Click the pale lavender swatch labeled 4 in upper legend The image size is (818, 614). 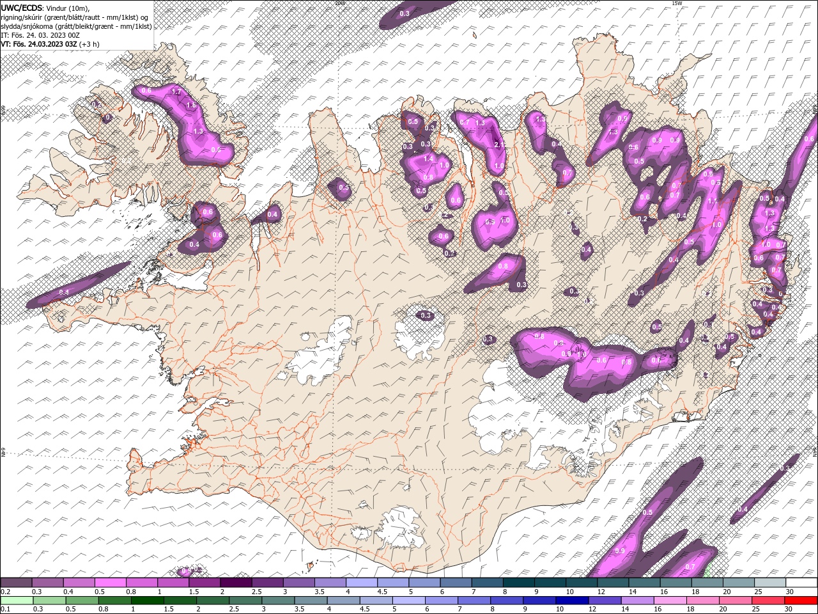[362, 583]
